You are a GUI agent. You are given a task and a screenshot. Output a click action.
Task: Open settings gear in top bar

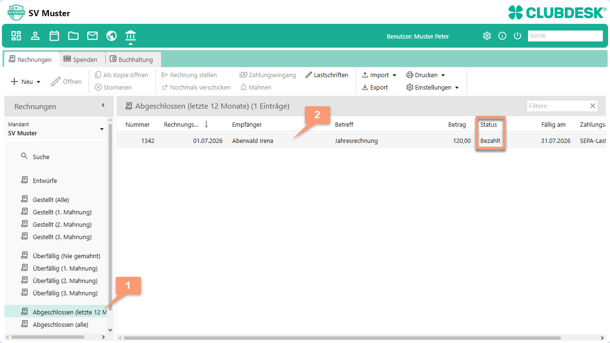(487, 36)
